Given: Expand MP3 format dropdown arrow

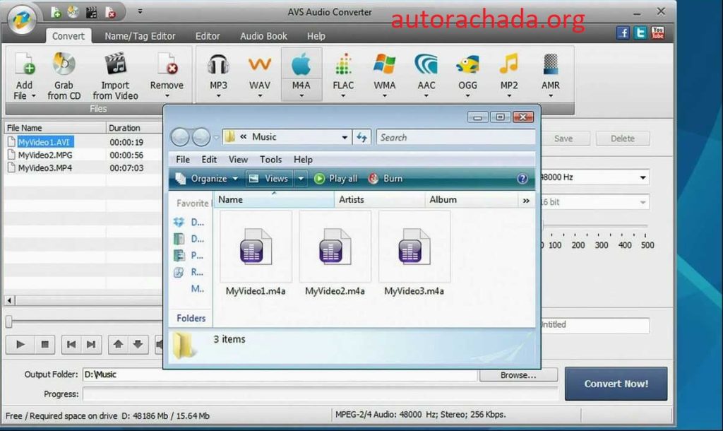Looking at the screenshot, I should pos(218,96).
